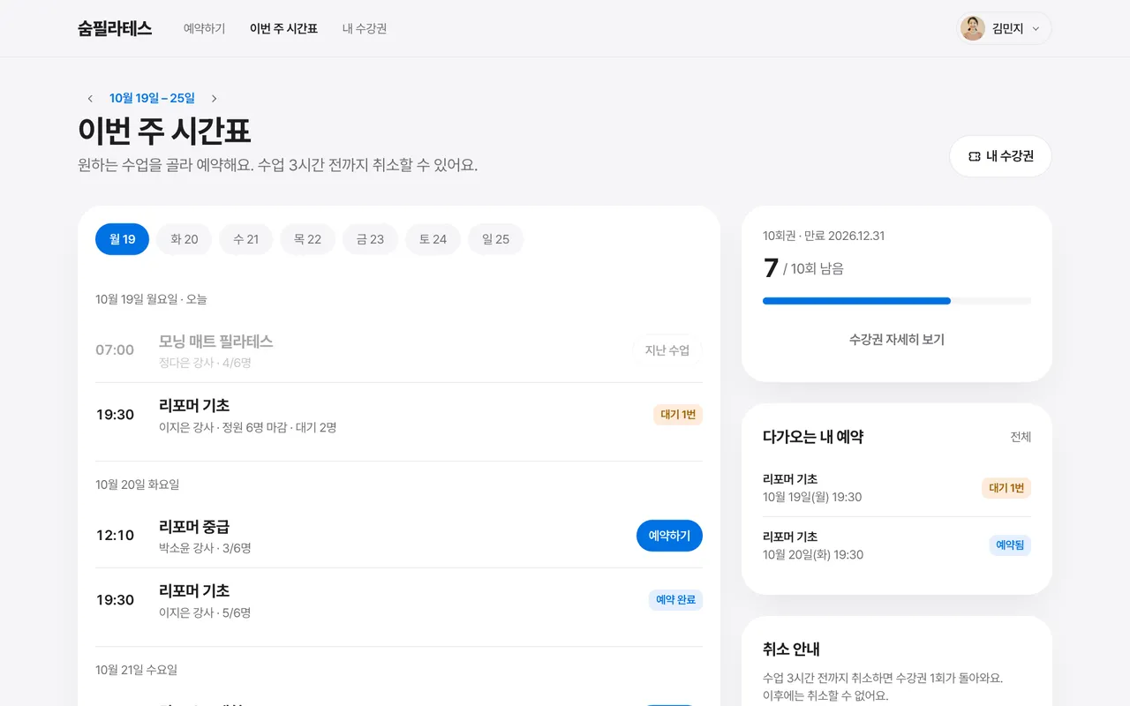Click 예약하기 for 리포머 중급 12:10
This screenshot has height=706, width=1130.
(x=669, y=536)
